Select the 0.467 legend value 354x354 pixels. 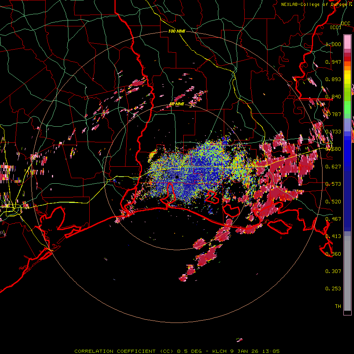pos(333,219)
